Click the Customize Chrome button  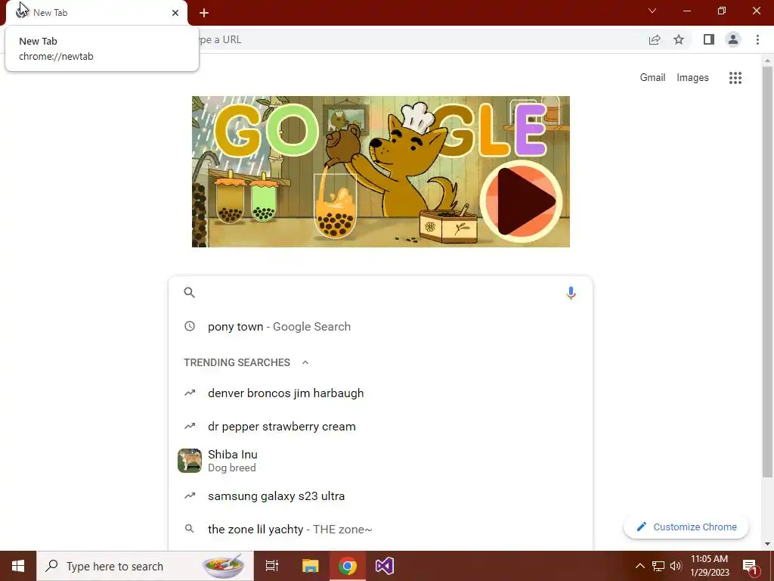tap(686, 527)
